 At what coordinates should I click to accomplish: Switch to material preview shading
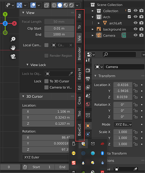pos(65,5)
